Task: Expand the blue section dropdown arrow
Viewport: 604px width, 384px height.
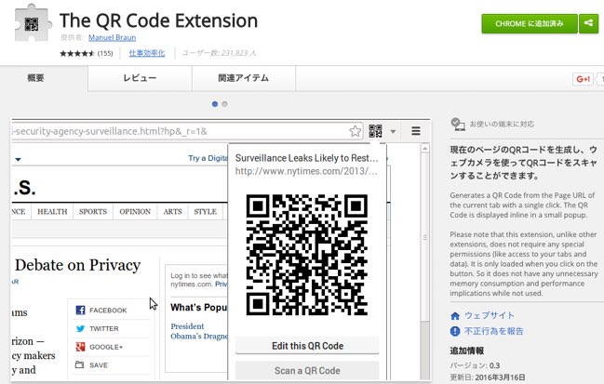Action: point(18,159)
